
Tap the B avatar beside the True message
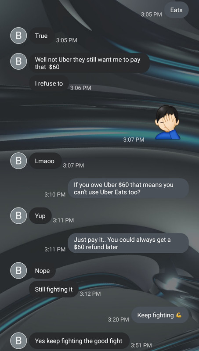click(x=18, y=36)
